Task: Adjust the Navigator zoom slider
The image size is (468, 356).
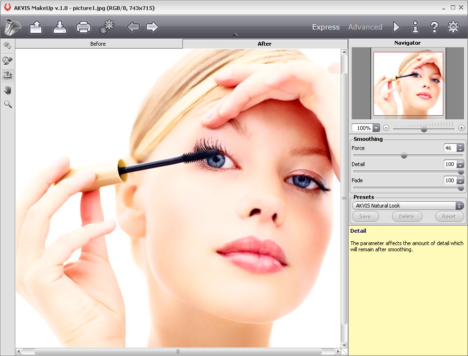Action: (x=424, y=129)
